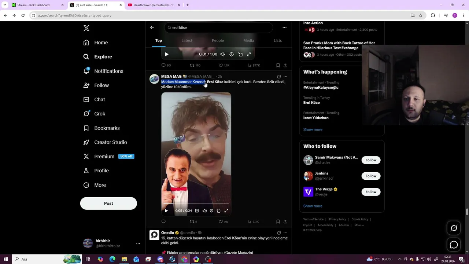The image size is (469, 264).
Task: Open settings gear of top video
Action: coord(232,54)
